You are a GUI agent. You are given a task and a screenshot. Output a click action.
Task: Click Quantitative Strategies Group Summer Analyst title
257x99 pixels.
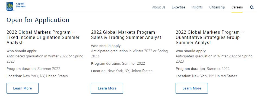[x=210, y=38]
